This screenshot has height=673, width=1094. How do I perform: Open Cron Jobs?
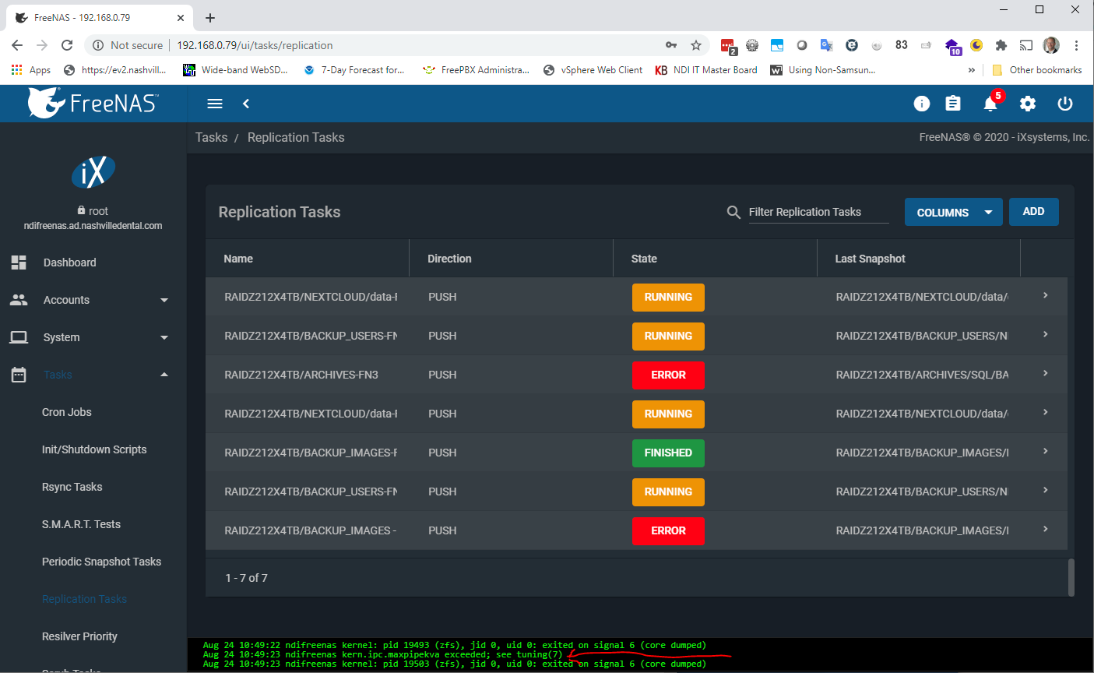67,412
